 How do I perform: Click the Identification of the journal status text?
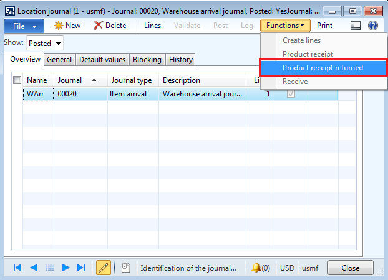[188, 268]
